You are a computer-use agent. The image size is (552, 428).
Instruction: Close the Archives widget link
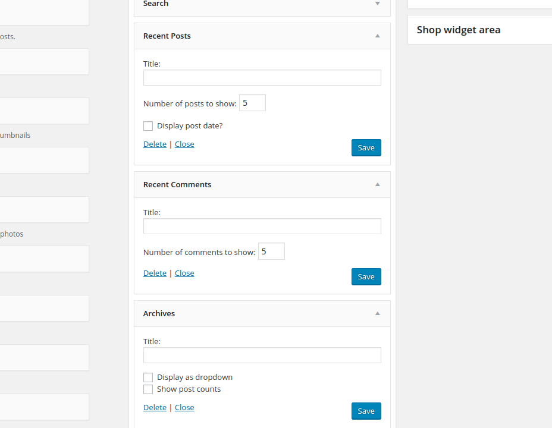pos(184,408)
